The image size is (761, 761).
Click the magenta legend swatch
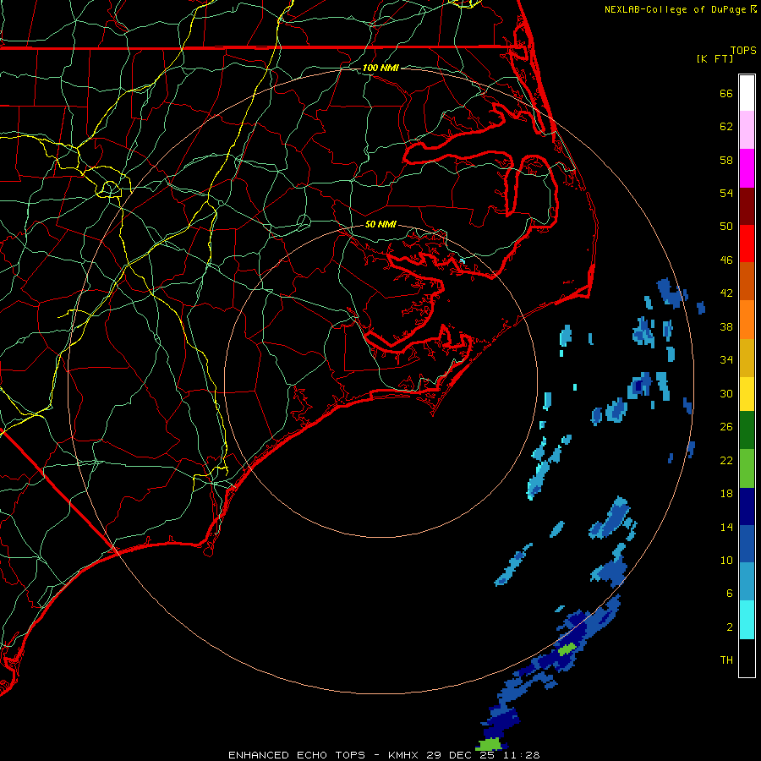pos(747,168)
